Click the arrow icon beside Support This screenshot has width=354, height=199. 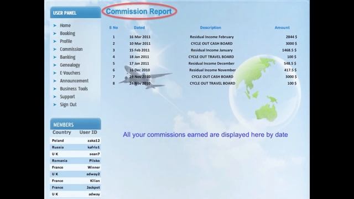click(x=55, y=97)
